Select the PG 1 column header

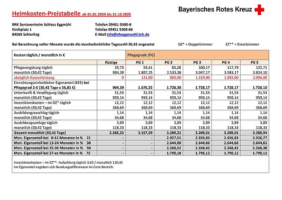coord(140,62)
